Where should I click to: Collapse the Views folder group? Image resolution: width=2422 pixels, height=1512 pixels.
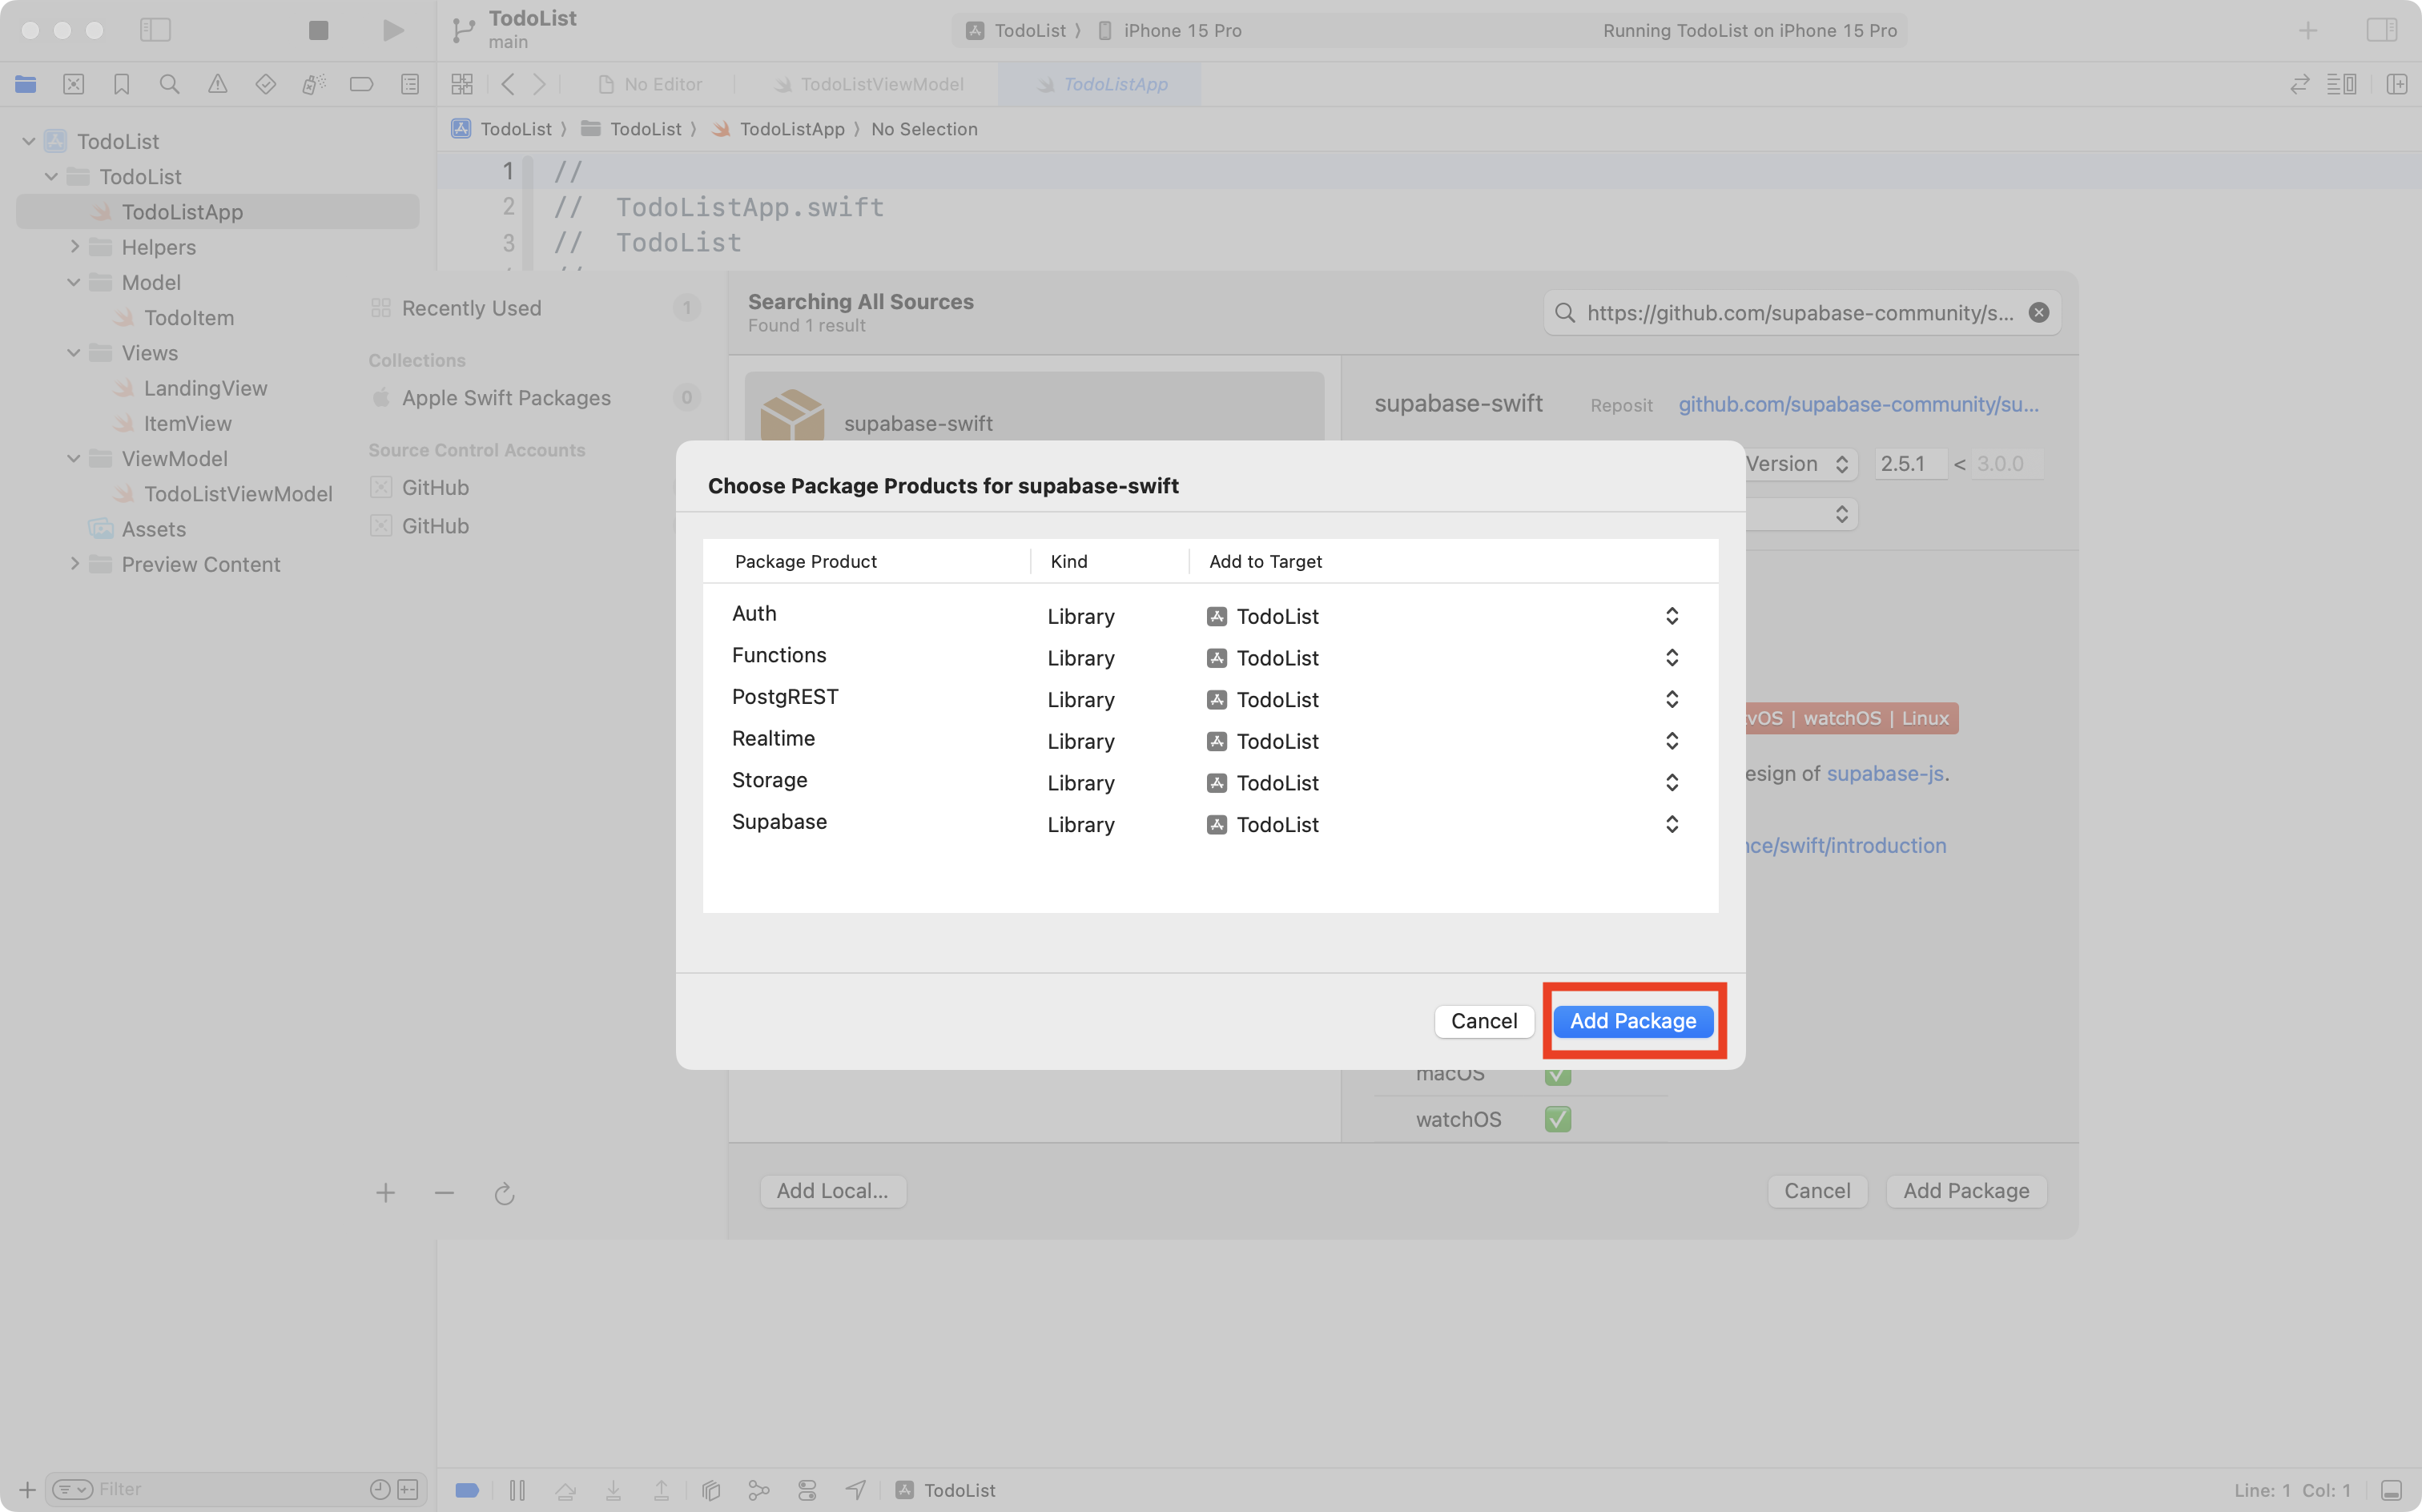74,353
